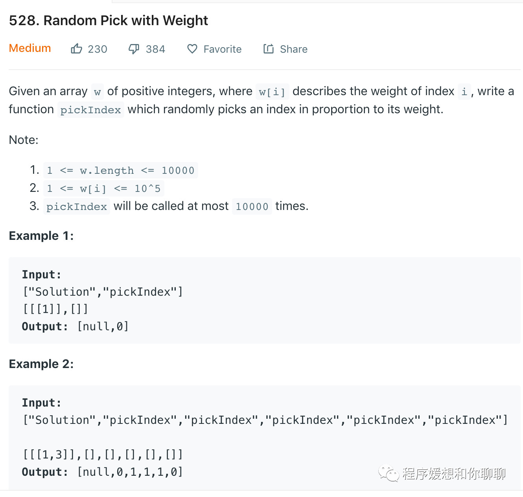Click the inline code "w[i]" in the description

point(272,92)
